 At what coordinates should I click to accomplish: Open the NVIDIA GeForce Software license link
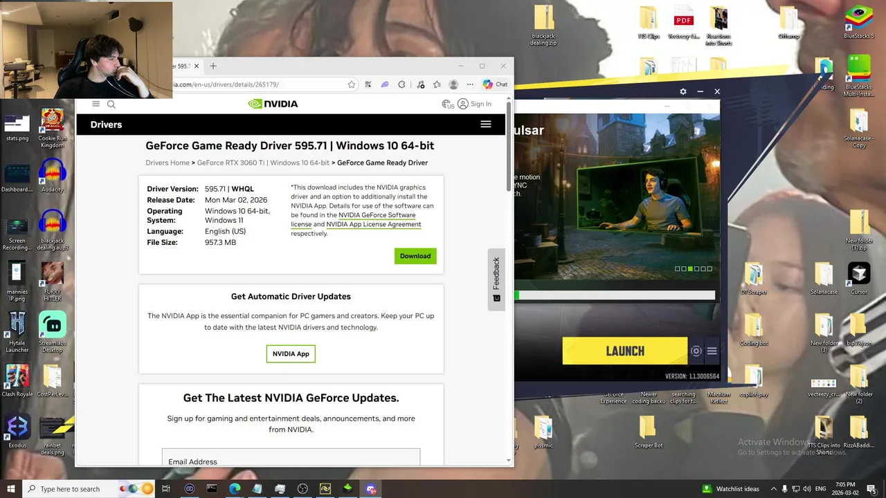pyautogui.click(x=353, y=219)
